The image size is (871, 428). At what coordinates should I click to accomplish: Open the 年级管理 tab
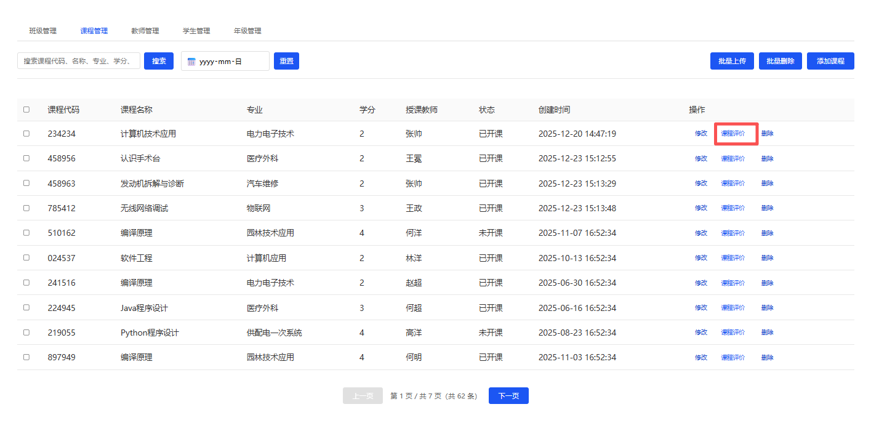click(247, 31)
